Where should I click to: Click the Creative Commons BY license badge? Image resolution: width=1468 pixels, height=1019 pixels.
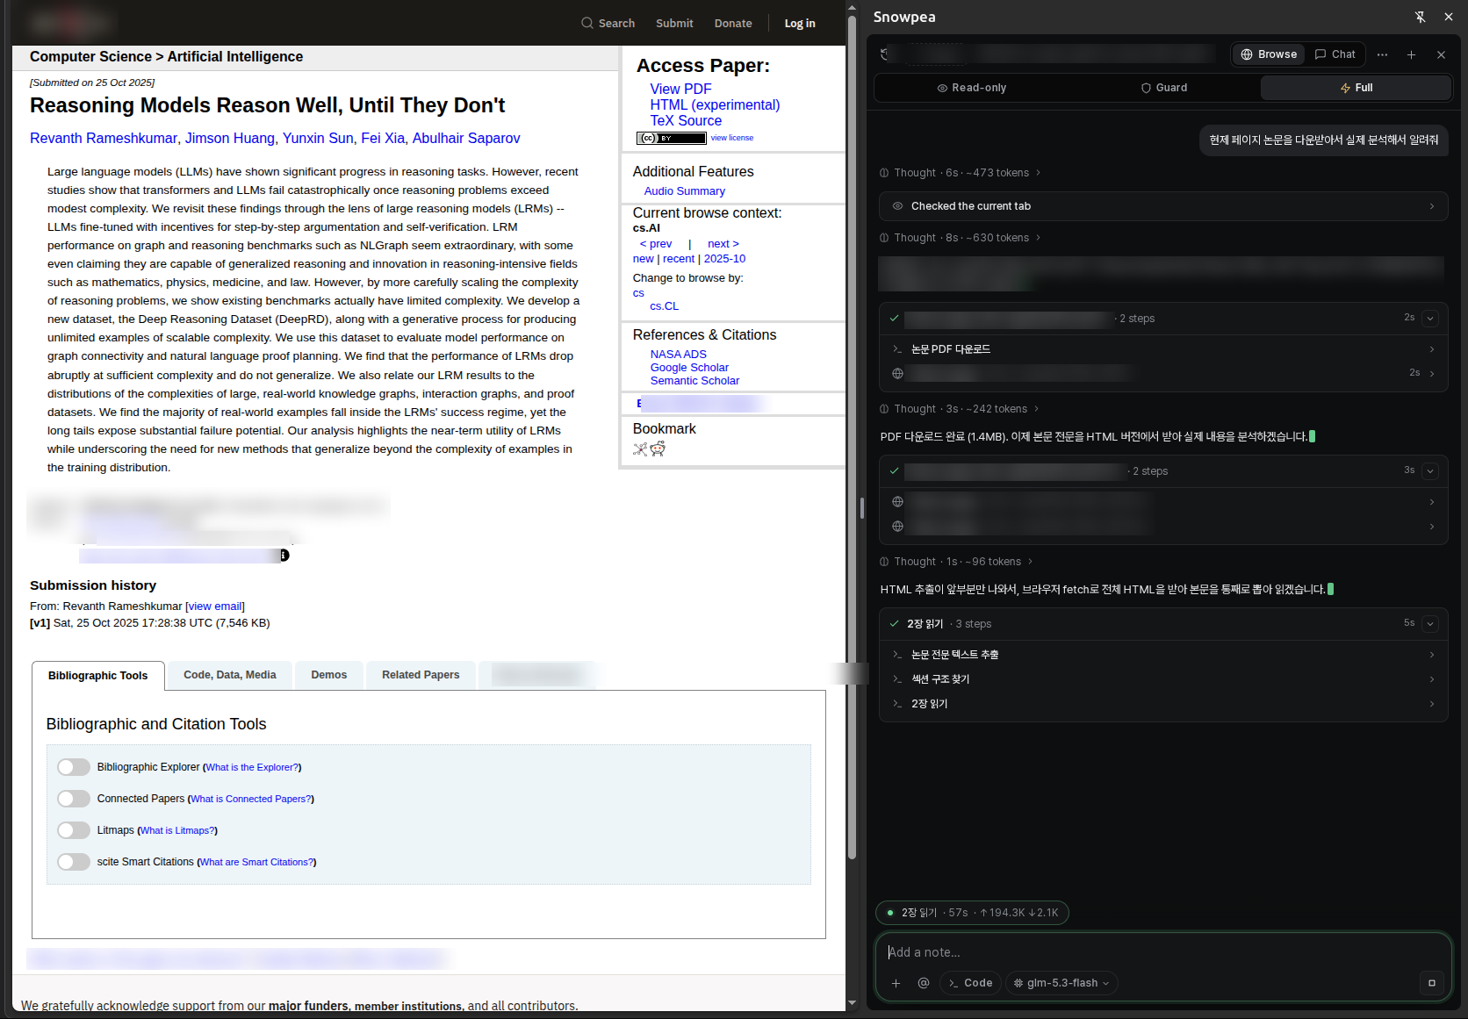click(671, 138)
